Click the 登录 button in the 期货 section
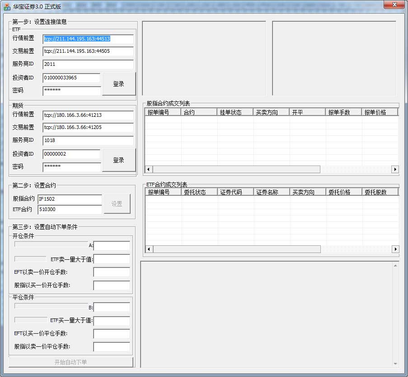 pos(118,160)
